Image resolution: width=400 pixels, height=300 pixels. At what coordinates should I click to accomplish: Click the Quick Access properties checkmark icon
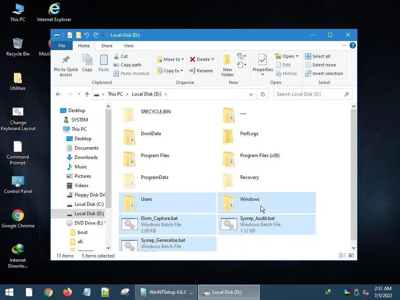click(x=70, y=35)
